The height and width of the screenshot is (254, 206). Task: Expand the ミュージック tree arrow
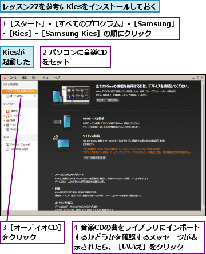(x=4, y=116)
